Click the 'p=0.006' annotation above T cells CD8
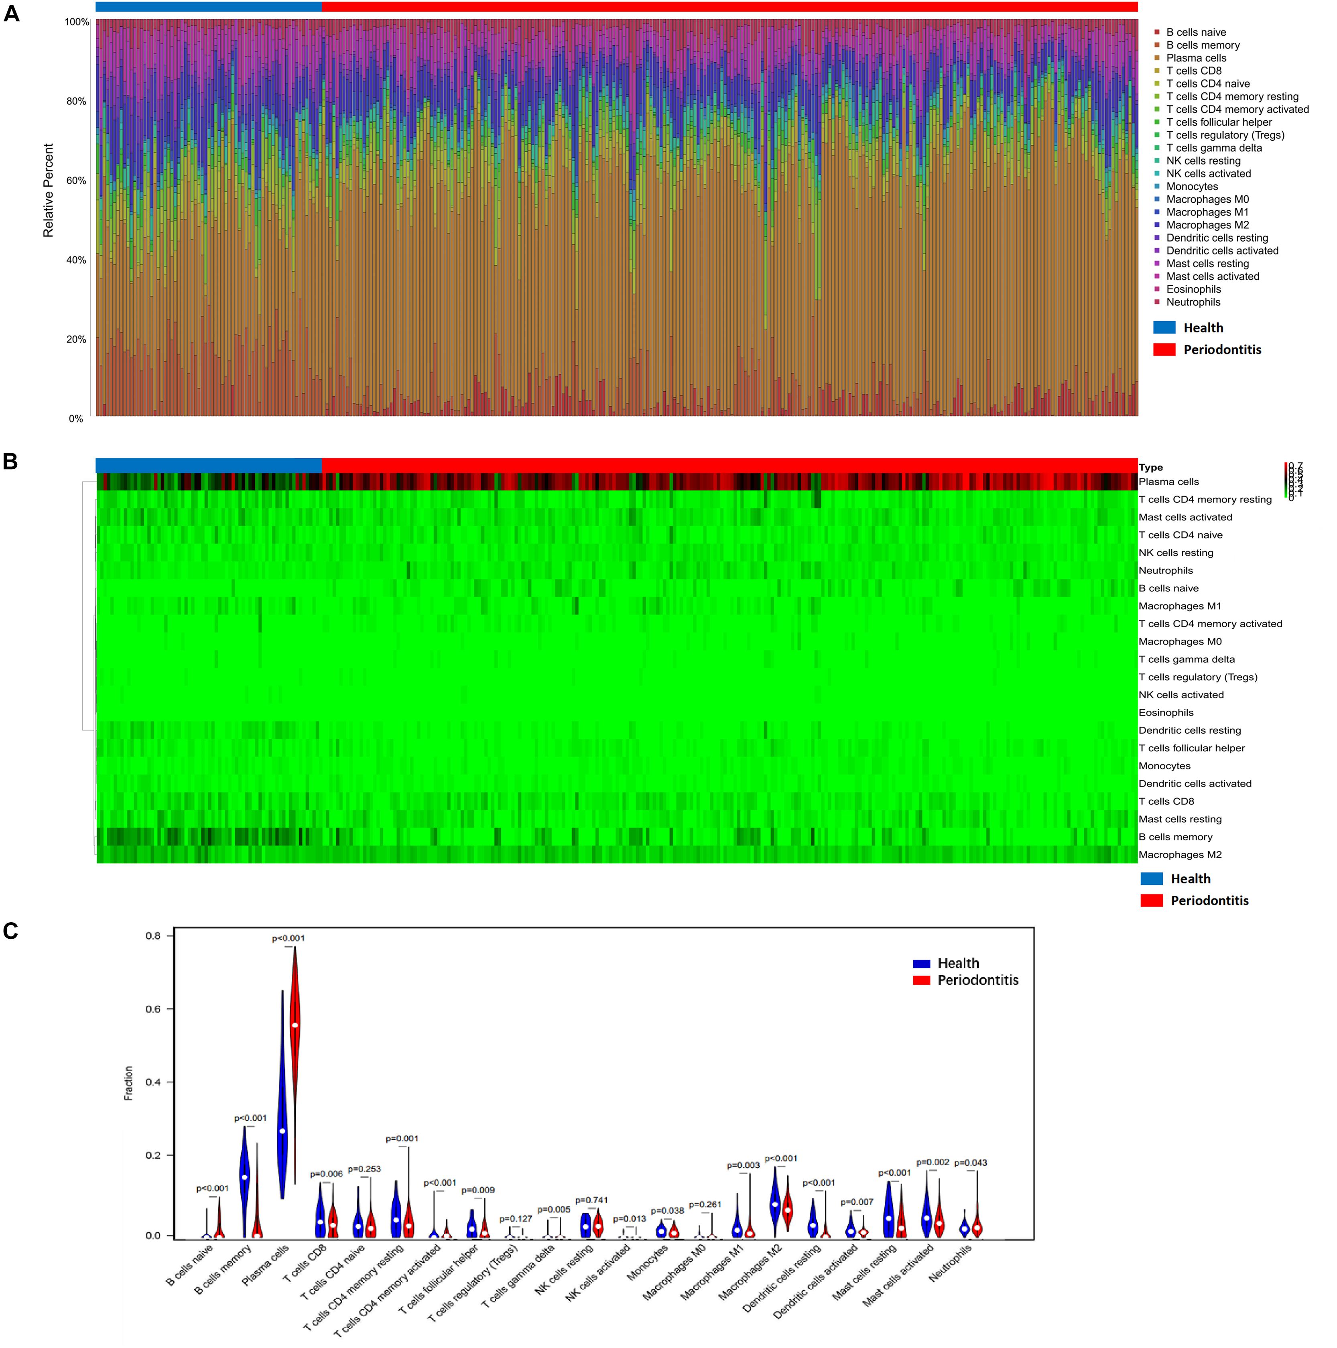Screen dimensions: 1337x1348 click(327, 1174)
